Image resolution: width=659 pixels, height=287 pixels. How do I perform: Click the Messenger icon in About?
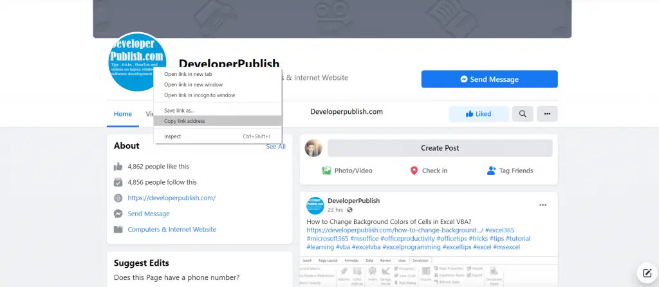click(x=118, y=214)
